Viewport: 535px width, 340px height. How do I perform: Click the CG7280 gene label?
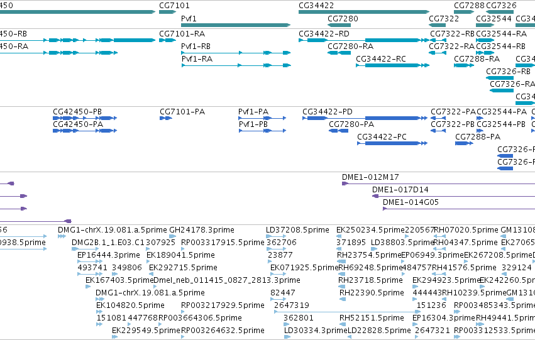pos(343,18)
